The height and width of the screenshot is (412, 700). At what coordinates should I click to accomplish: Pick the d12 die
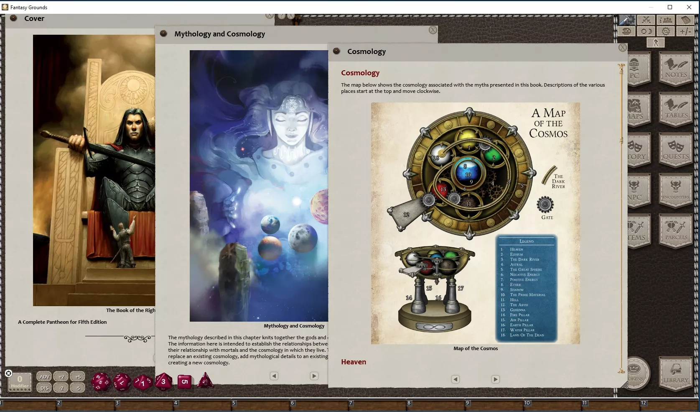(x=122, y=382)
